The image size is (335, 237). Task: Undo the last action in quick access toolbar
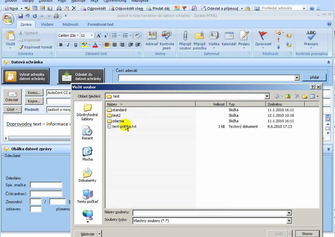[27, 16]
